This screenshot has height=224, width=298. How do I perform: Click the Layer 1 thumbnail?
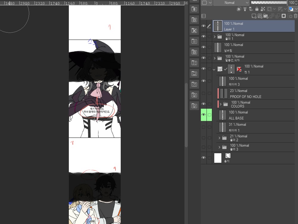point(218,26)
